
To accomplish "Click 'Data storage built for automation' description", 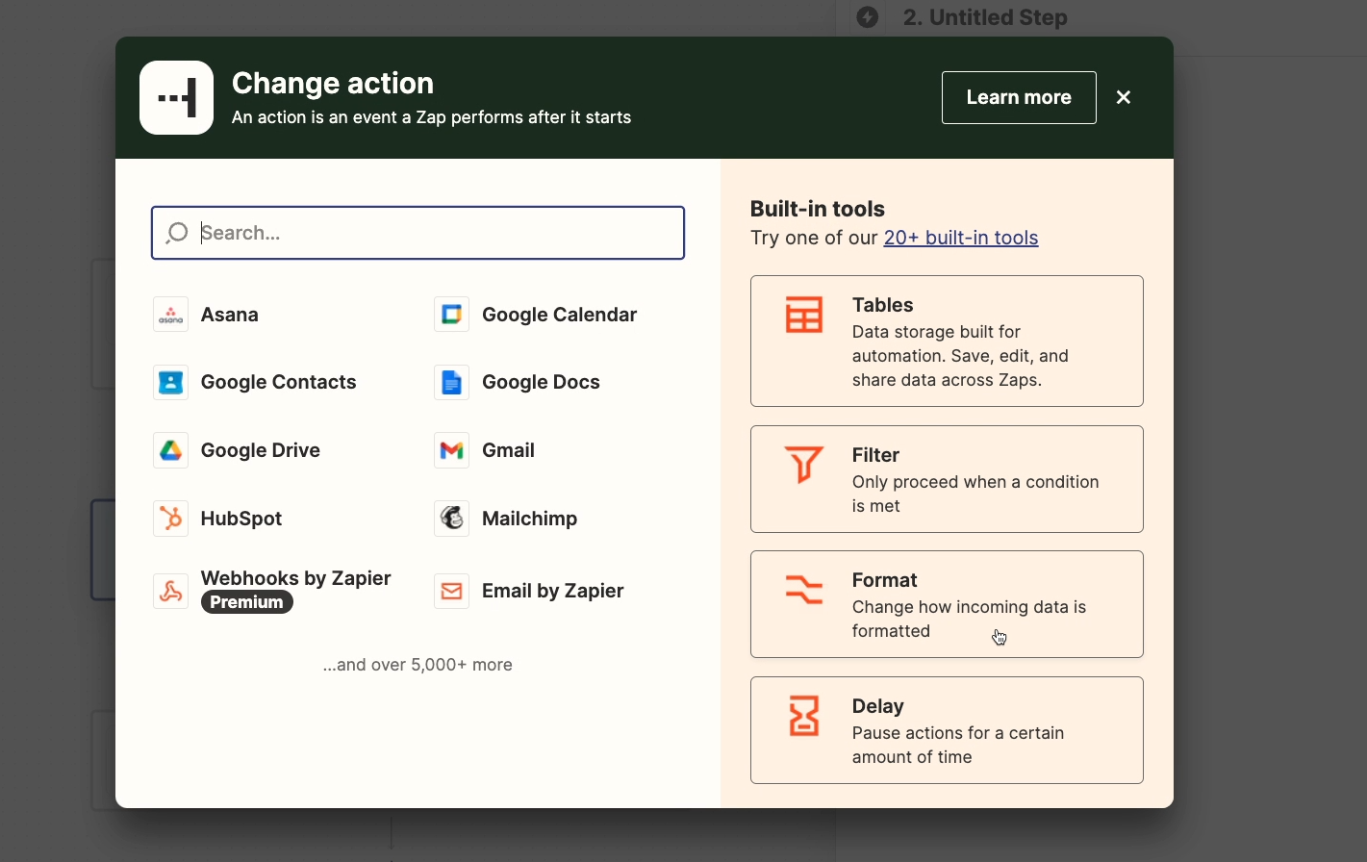I will tap(960, 356).
